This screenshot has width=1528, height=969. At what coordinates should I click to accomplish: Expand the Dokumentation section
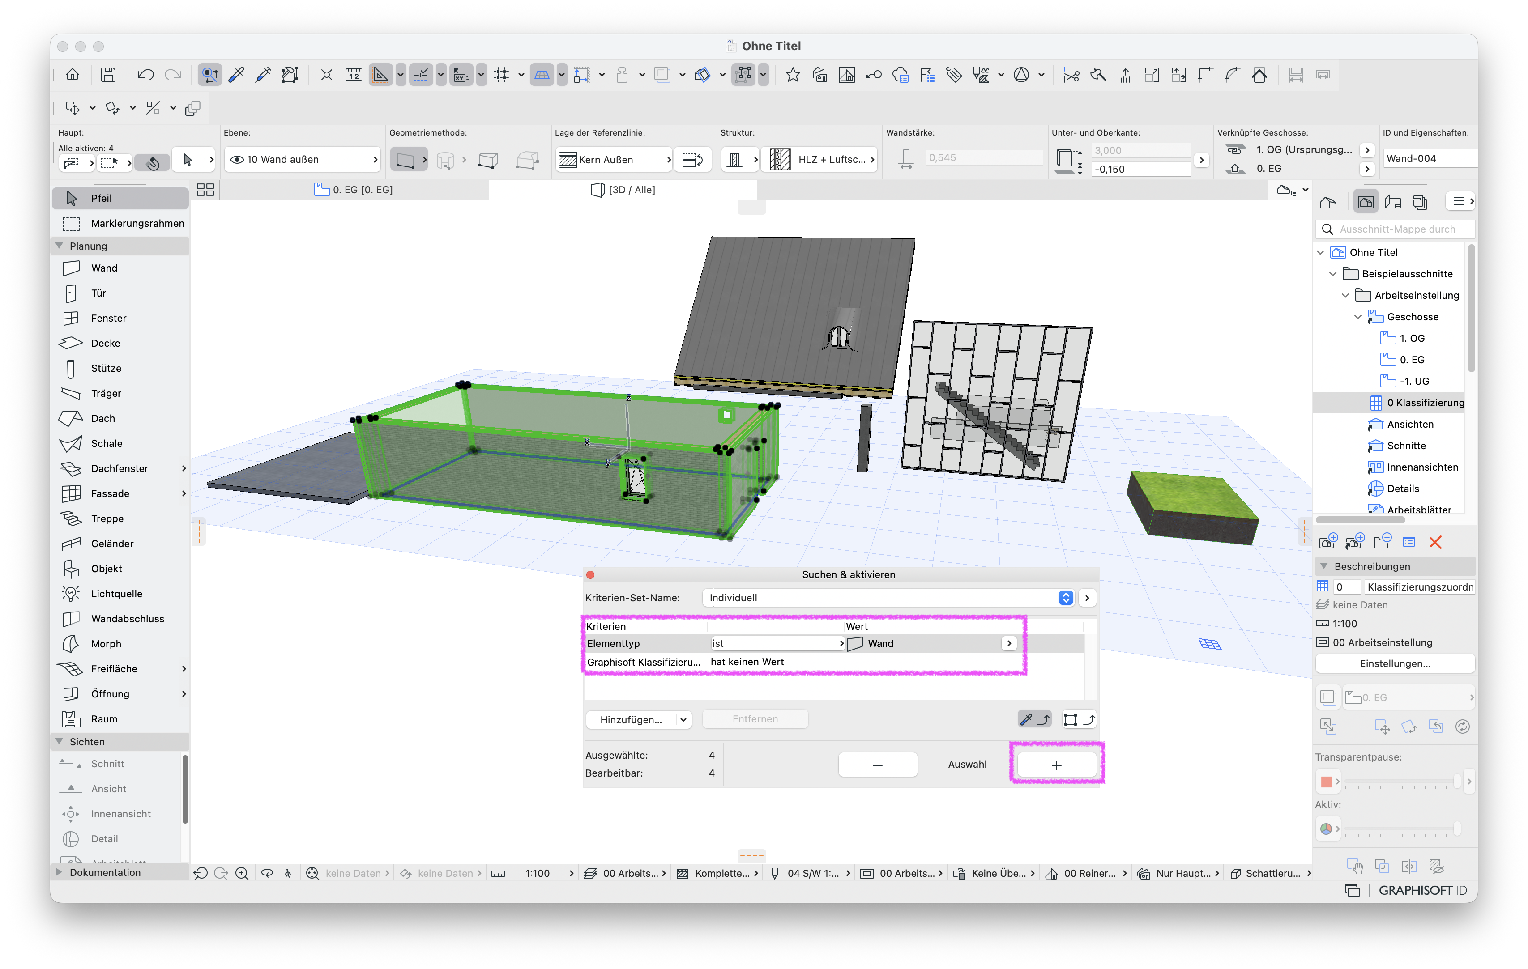pos(60,873)
